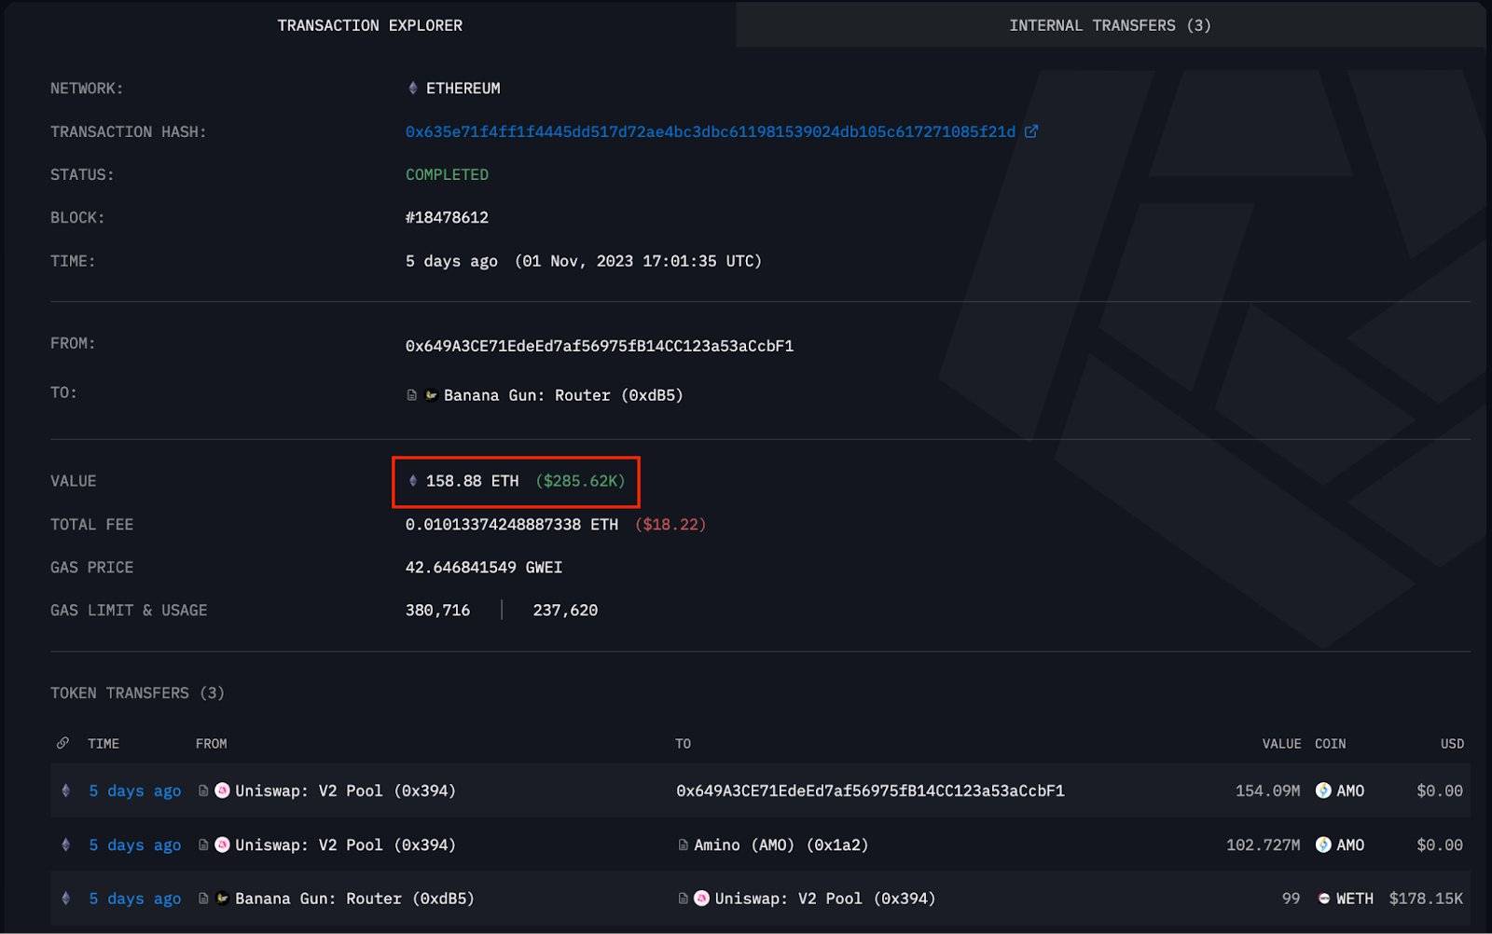
Task: Click the Banana Gun icon in the TO field
Action: click(x=432, y=395)
